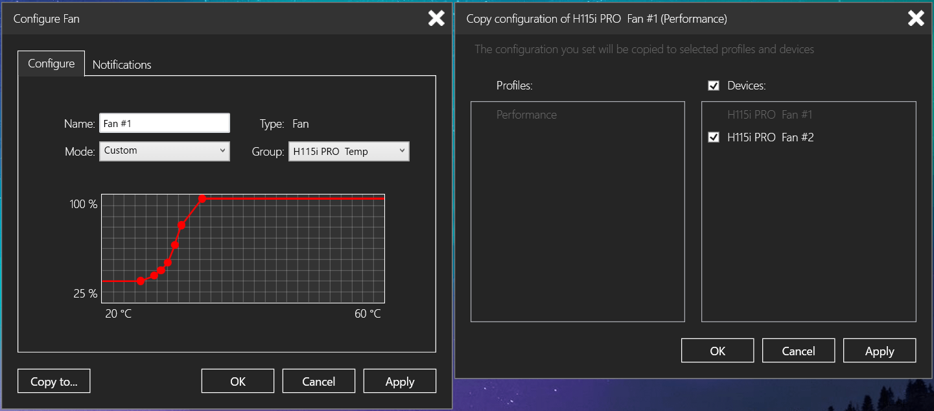
Task: Switch to the Notifications tab
Action: (122, 64)
